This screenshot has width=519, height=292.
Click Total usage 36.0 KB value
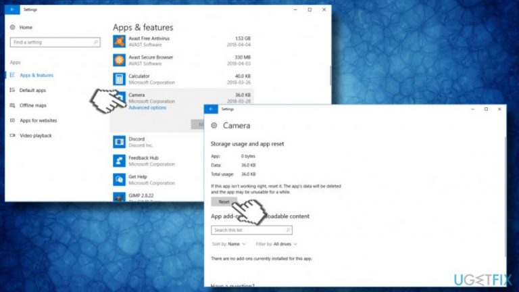tap(248, 174)
